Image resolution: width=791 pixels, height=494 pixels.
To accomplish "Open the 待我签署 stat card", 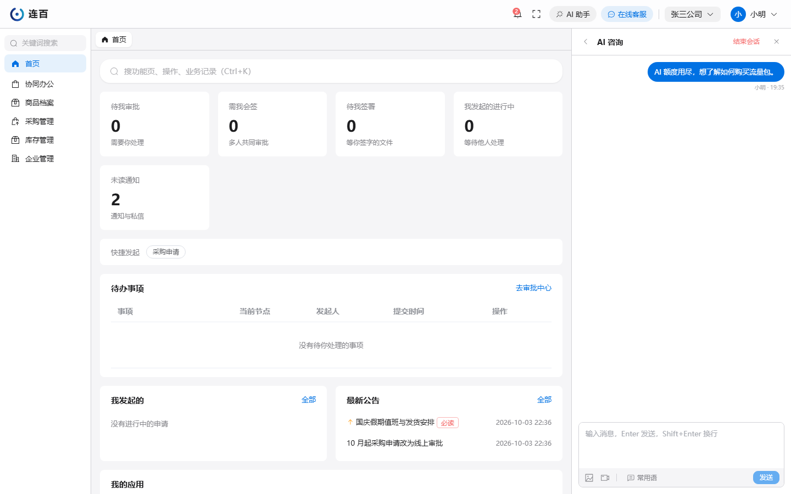I will point(390,124).
